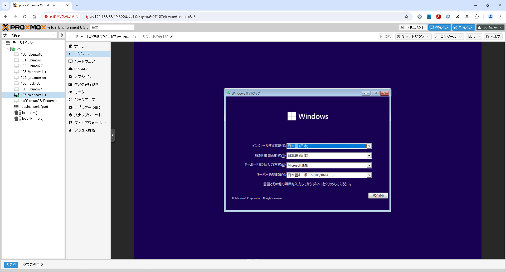The width and height of the screenshot is (506, 272).
Task: Click the edit tags pencil icon
Action: click(x=171, y=37)
